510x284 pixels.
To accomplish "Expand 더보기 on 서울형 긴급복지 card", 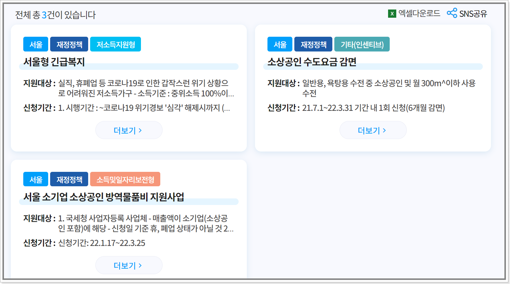I will 128,130.
